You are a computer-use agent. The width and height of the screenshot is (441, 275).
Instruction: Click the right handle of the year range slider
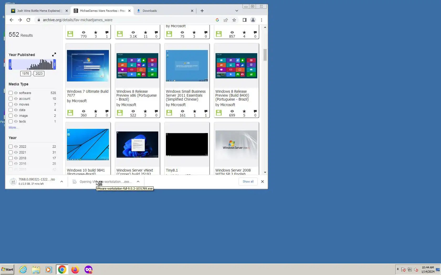(x=55, y=64)
